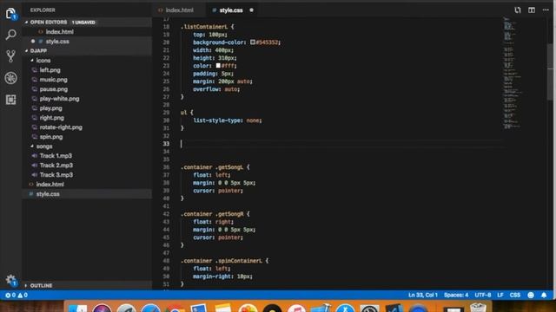Change indentation via Spaces: 4
This screenshot has width=556, height=312.
(x=456, y=295)
